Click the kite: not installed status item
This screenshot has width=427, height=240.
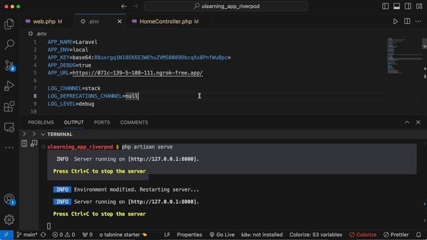point(262,235)
